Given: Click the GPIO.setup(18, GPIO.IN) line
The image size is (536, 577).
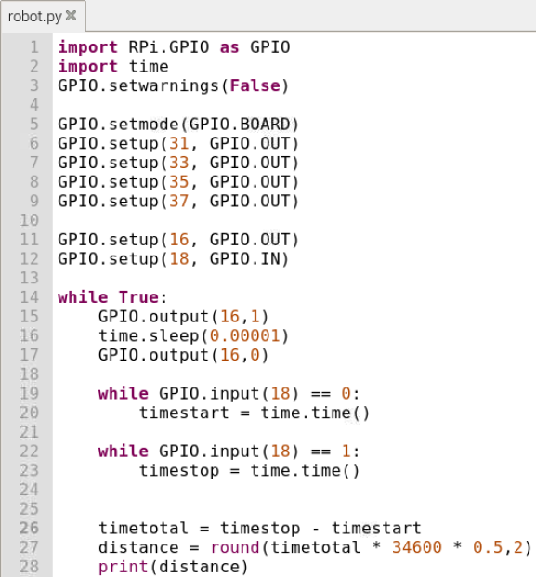Looking at the screenshot, I should [x=174, y=259].
